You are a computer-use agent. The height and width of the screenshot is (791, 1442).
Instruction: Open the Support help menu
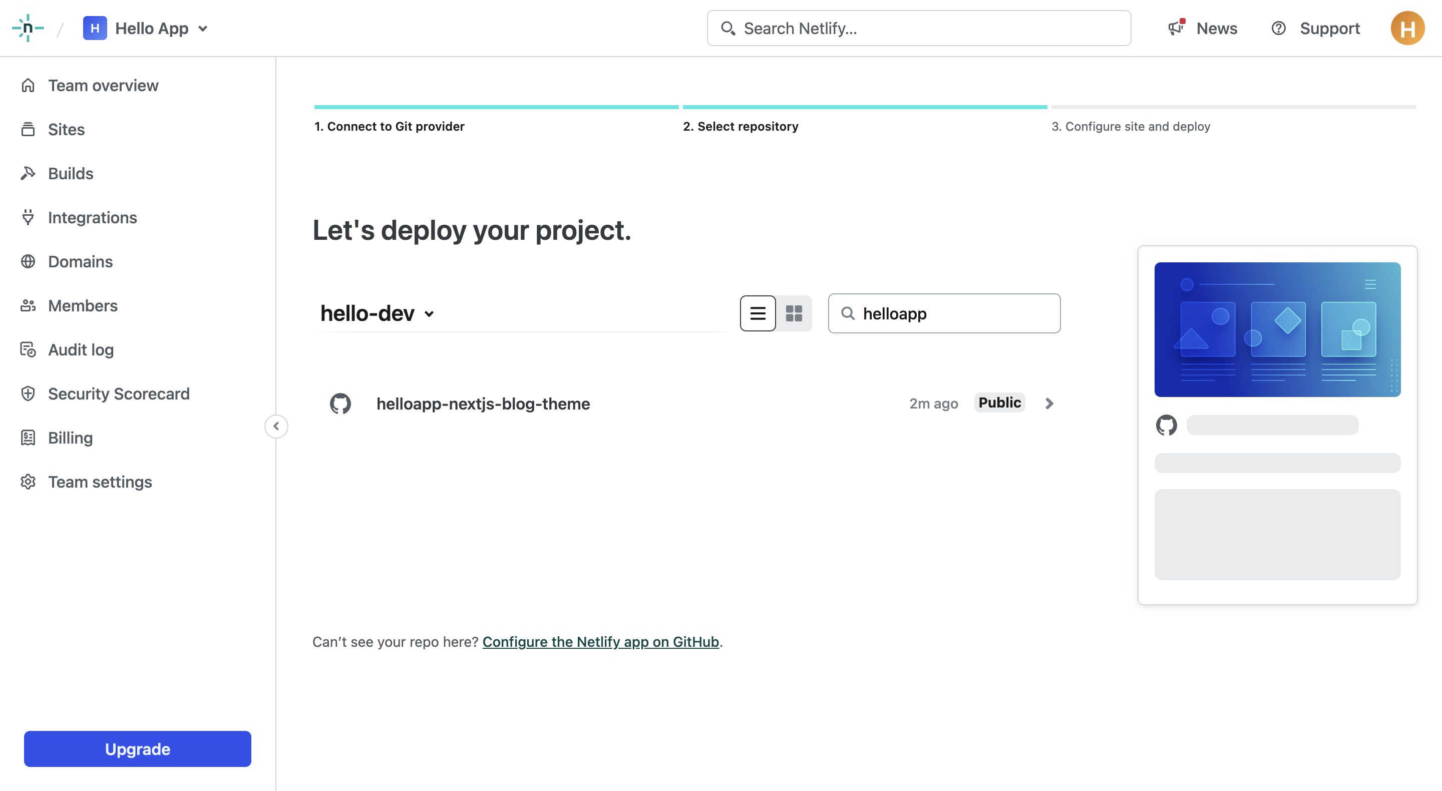tap(1315, 28)
